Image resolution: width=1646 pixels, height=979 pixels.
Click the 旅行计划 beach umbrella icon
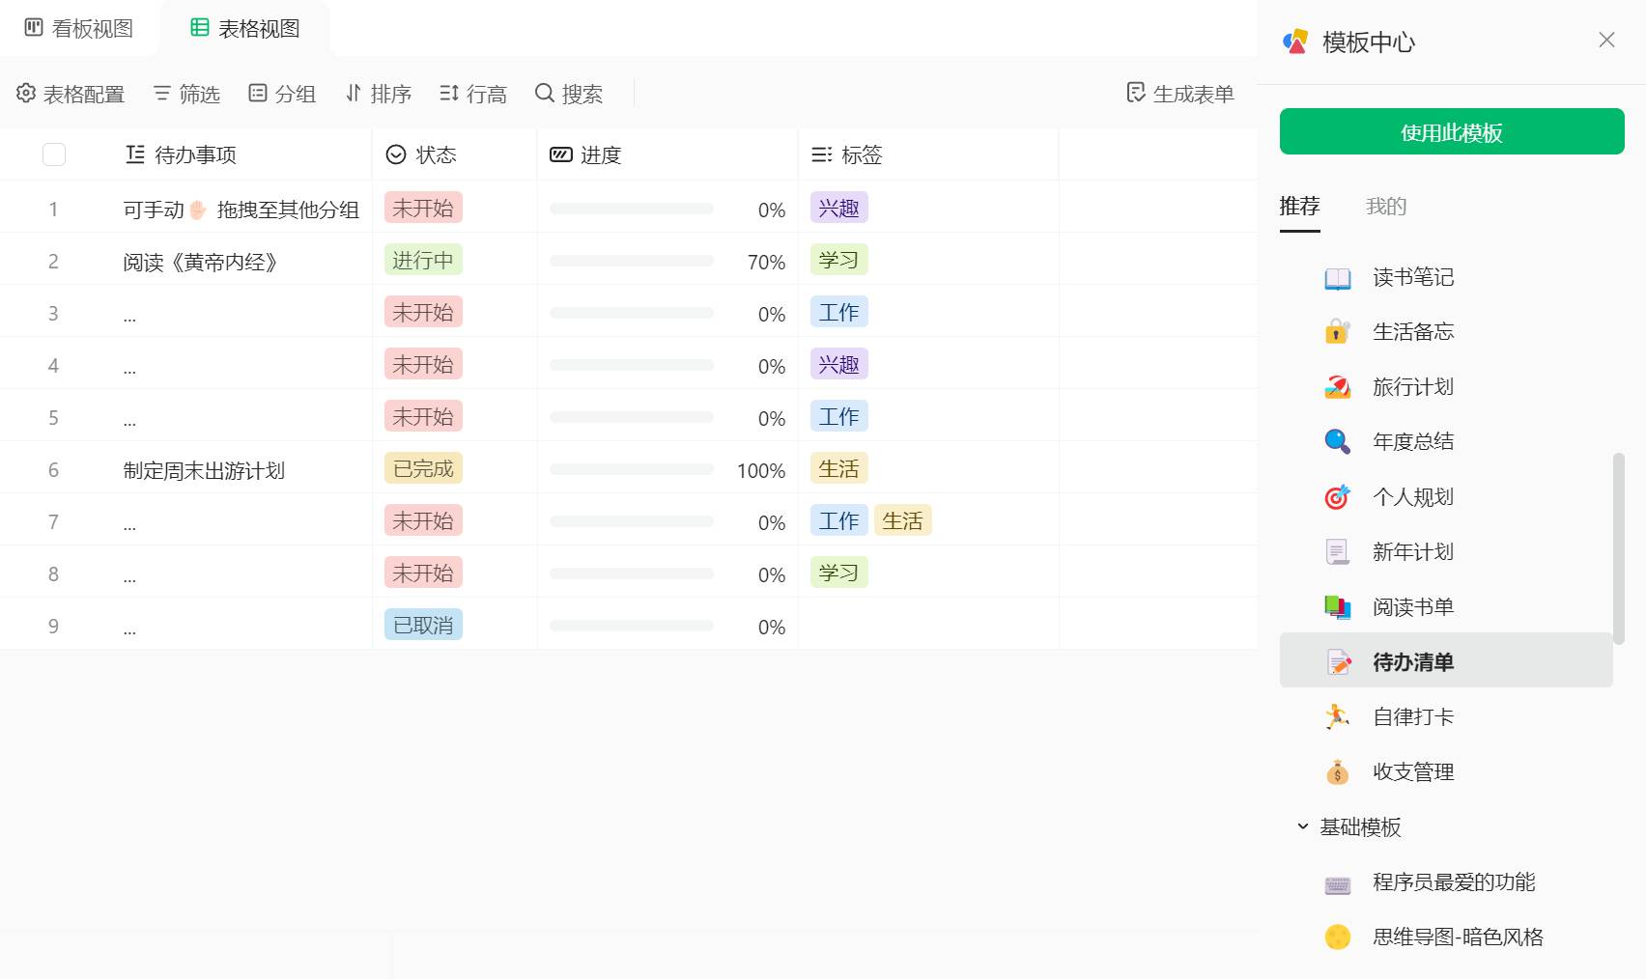tap(1338, 387)
